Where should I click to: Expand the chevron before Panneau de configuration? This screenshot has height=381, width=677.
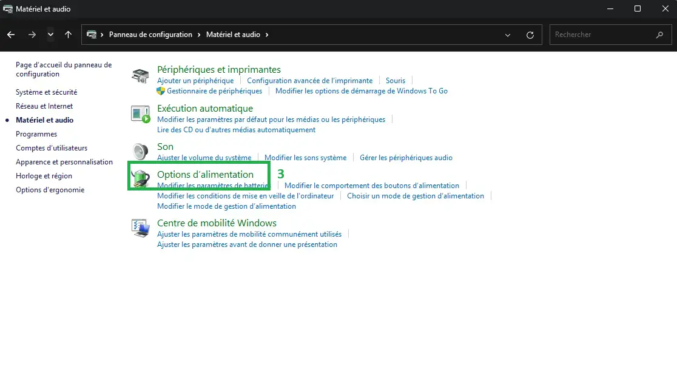[102, 35]
